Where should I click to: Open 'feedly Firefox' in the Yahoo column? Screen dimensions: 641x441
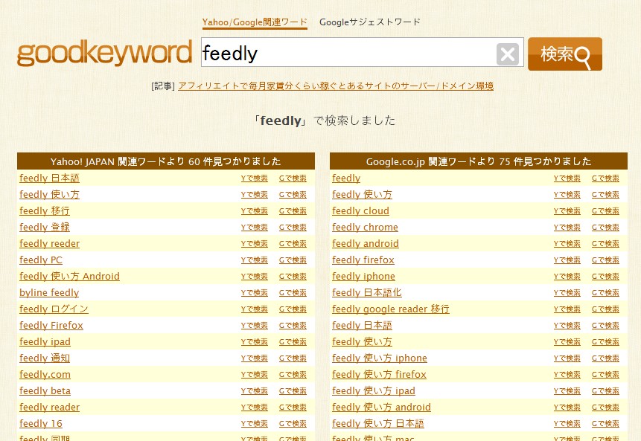51,325
